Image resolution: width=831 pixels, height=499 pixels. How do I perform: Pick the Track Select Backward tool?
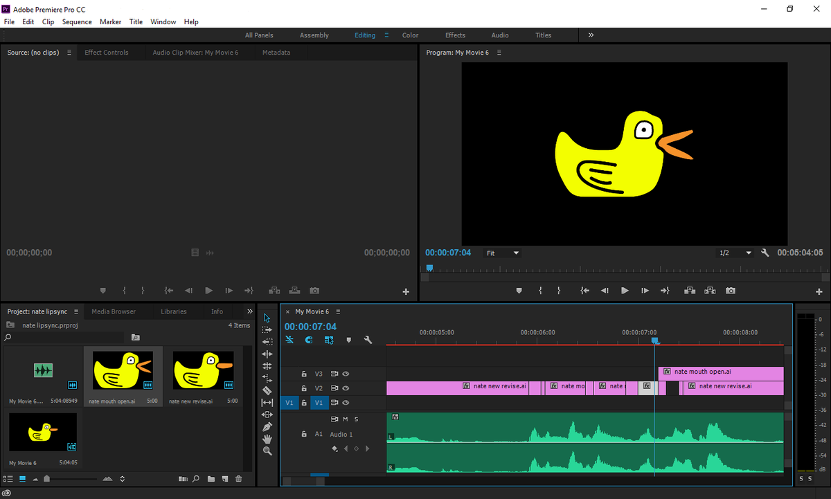(x=267, y=342)
